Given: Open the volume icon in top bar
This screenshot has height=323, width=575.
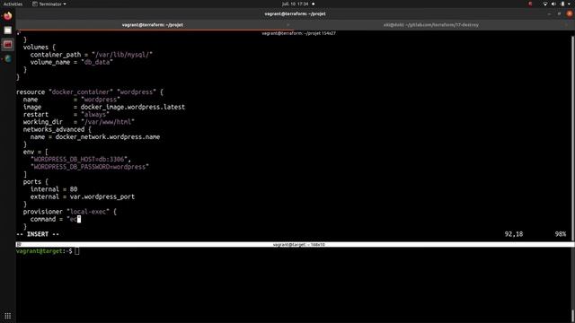Looking at the screenshot, I should click(553, 4).
